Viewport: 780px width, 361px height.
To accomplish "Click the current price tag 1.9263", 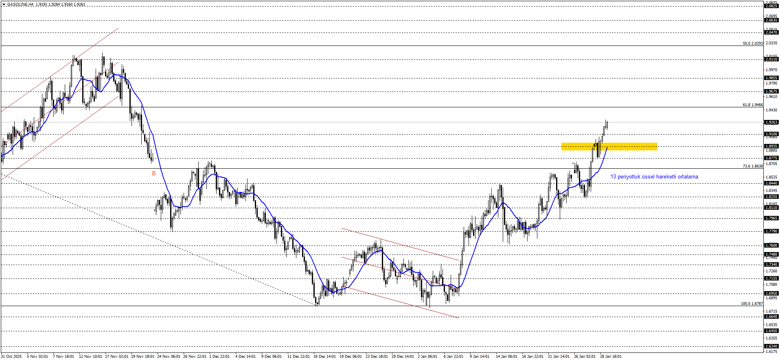I will (x=771, y=122).
